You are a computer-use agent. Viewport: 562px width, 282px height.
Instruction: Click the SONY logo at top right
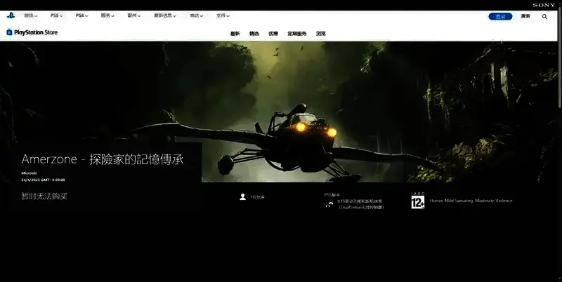coord(544,5)
